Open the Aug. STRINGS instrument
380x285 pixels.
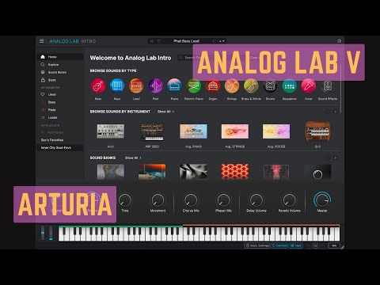235,131
